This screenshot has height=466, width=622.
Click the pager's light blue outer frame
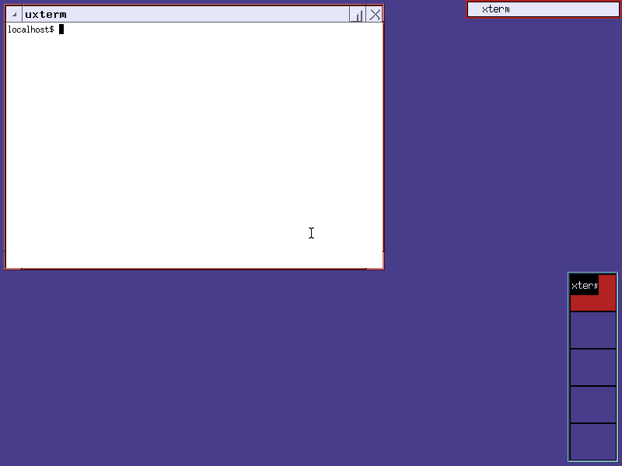coord(570,365)
